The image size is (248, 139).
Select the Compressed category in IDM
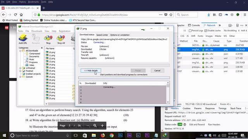click(x=33, y=54)
